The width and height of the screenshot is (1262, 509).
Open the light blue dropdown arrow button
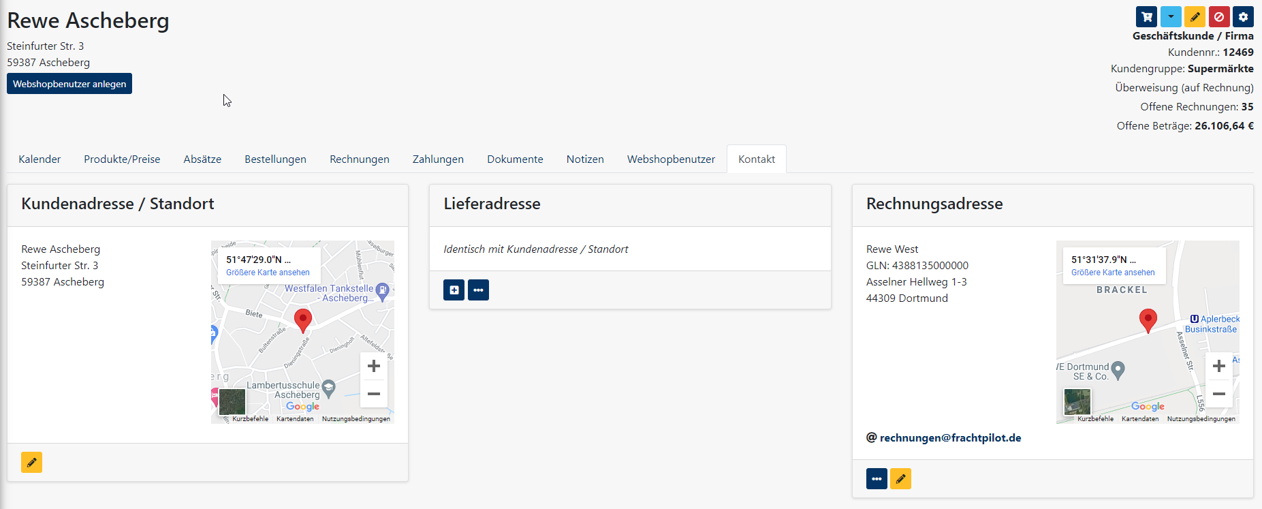pos(1171,17)
